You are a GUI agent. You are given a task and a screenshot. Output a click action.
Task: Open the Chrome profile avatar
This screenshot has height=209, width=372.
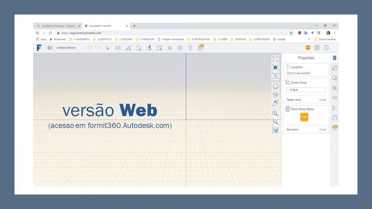coord(328,33)
